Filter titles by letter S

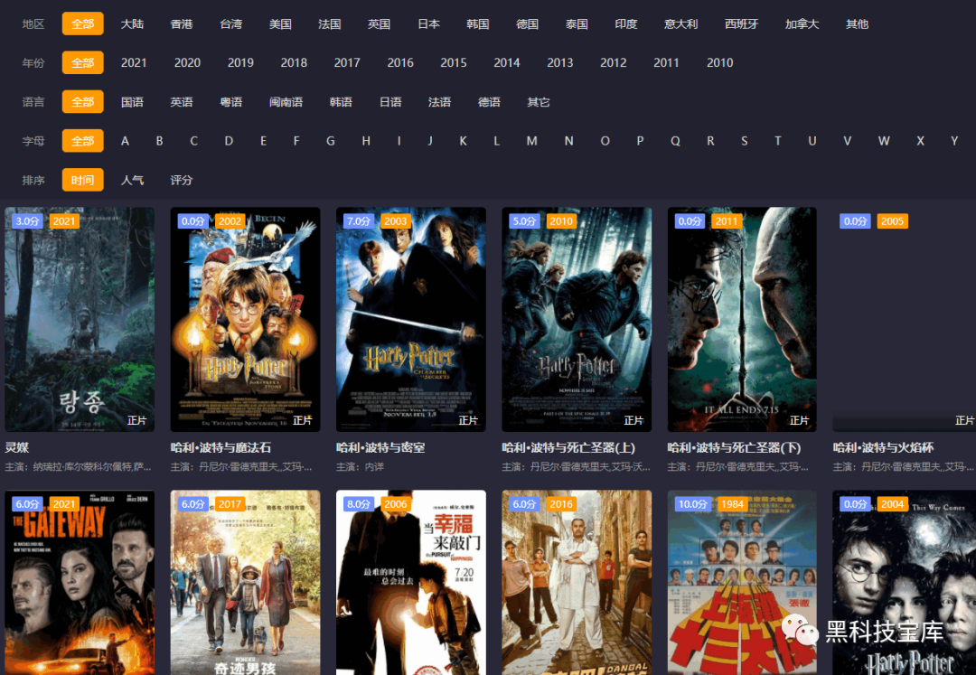pos(744,141)
